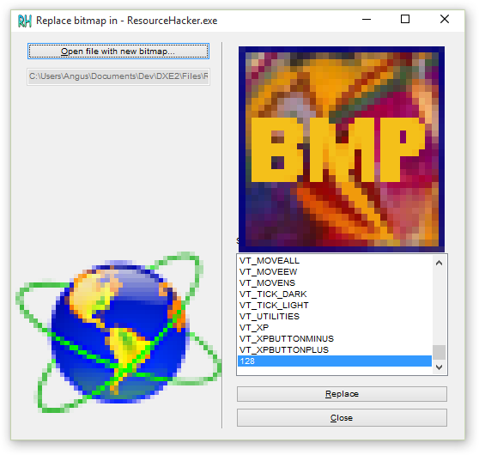This screenshot has width=479, height=455.
Task: Select VT_XPBUTTONMINUS entry
Action: [x=335, y=338]
